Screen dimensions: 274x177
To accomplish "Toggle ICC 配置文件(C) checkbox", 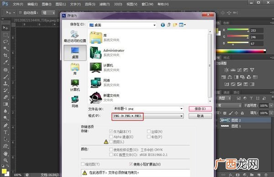I will (111, 155).
